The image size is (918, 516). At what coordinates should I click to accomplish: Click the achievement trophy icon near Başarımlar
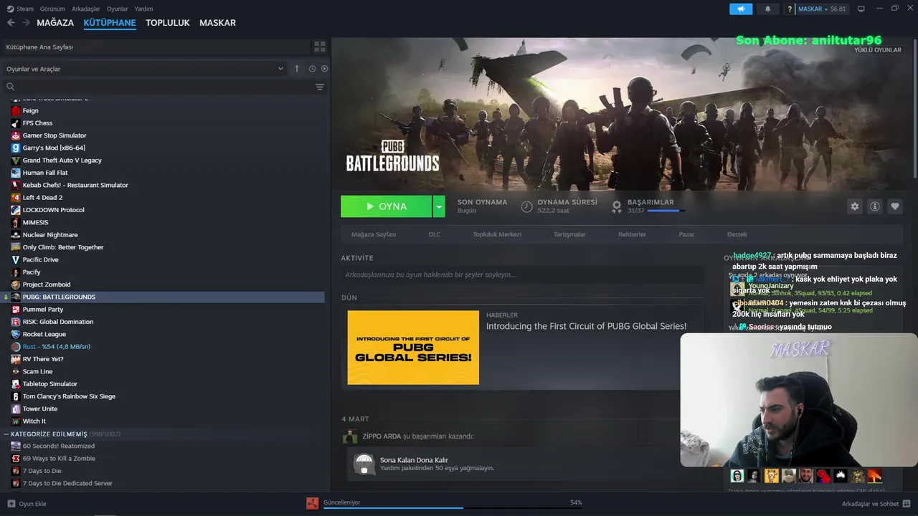[x=617, y=206]
